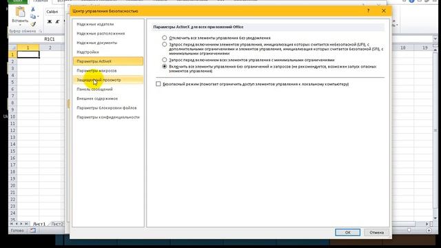The image size is (441, 248).
Task: Click horizontal scrollbar right arrow in Excel
Action: pos(427,224)
